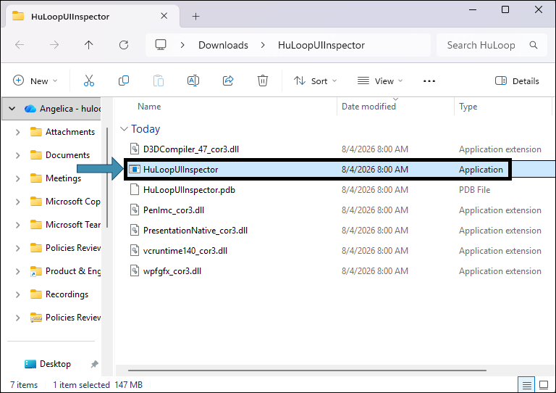Add a new tab with plus button

pyautogui.click(x=195, y=17)
